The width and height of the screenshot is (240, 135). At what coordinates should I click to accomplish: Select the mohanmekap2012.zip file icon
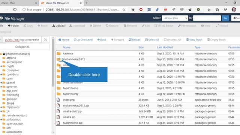pos(58,105)
